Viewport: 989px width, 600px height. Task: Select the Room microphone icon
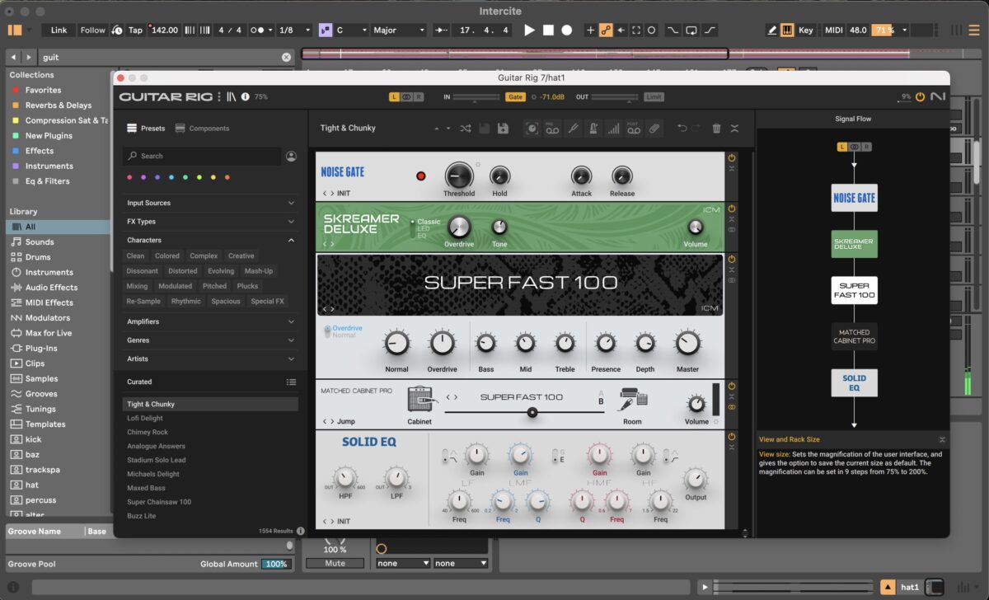pyautogui.click(x=633, y=401)
